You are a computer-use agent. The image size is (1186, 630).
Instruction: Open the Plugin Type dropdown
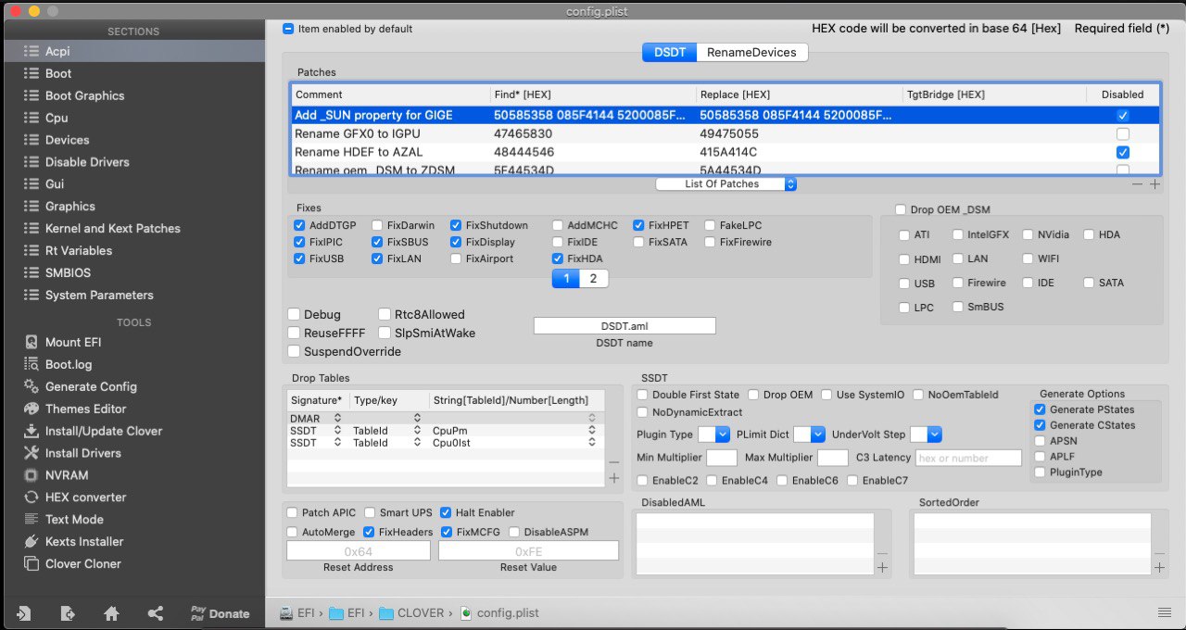[x=713, y=434]
